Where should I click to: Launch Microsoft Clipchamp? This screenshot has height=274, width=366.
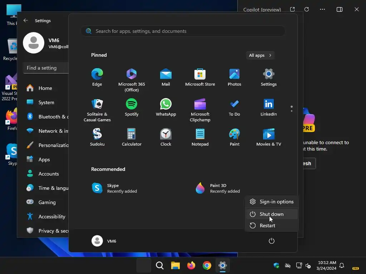coord(200,110)
